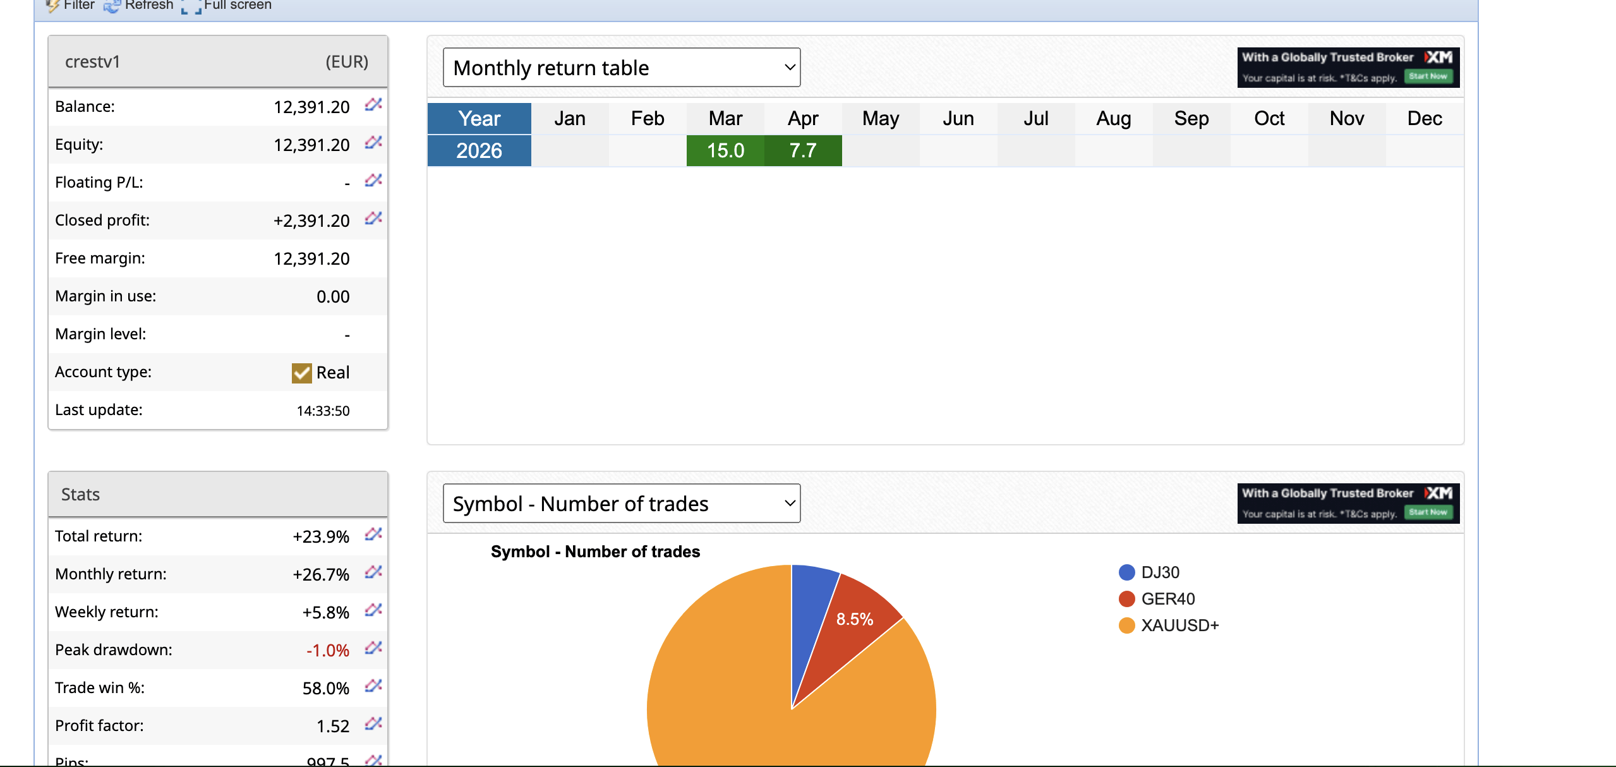Toggle the XAUUSD+ legend entry
Image resolution: width=1616 pixels, height=767 pixels.
click(1179, 625)
